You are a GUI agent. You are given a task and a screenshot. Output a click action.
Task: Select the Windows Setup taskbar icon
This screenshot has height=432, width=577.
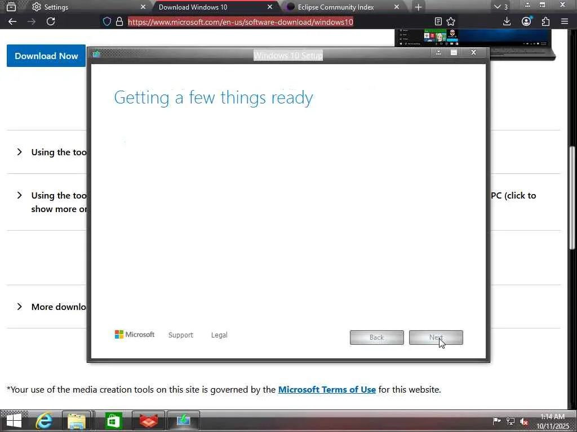[x=184, y=421]
